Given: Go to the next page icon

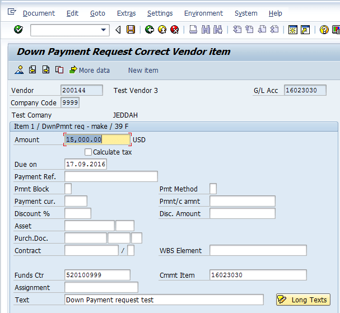Looking at the screenshot, I should 262,30.
